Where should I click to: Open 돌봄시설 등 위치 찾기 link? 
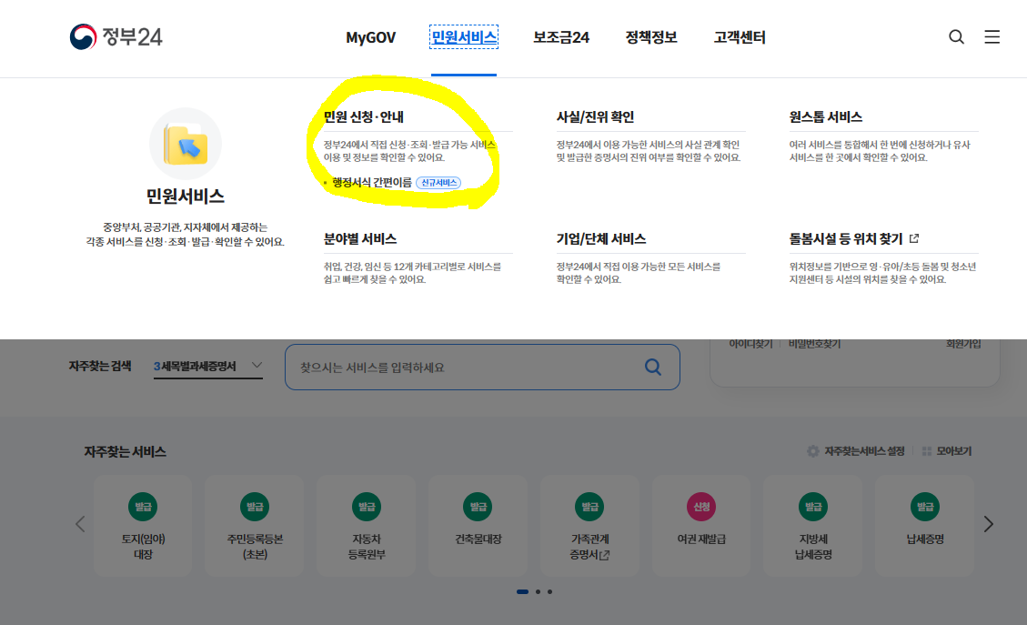[846, 238]
